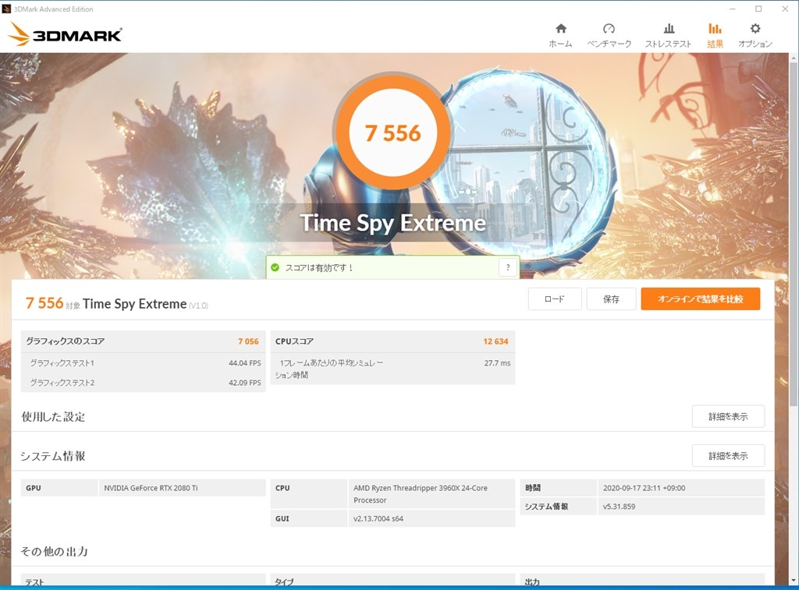Maximize the 3DMark window

tap(758, 9)
